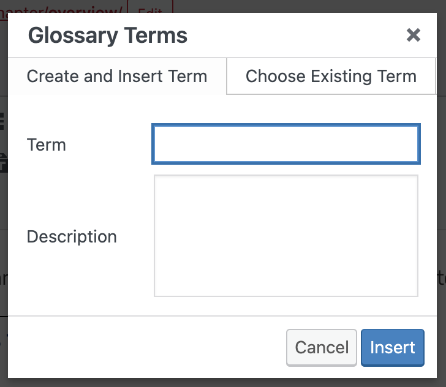The width and height of the screenshot is (446, 387).
Task: Abort term creation via Cancel
Action: pyautogui.click(x=322, y=348)
